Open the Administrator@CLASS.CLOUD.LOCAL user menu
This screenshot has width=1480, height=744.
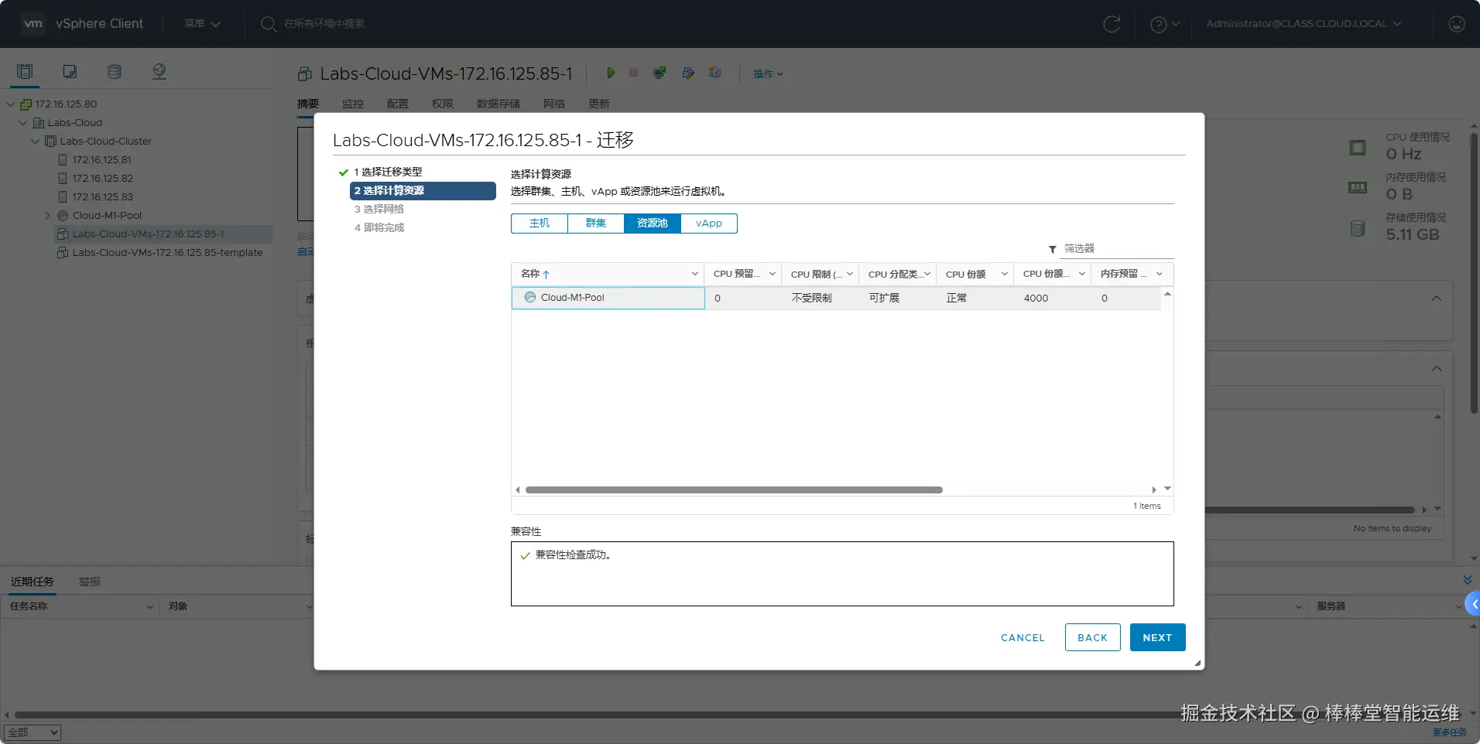(x=1304, y=24)
